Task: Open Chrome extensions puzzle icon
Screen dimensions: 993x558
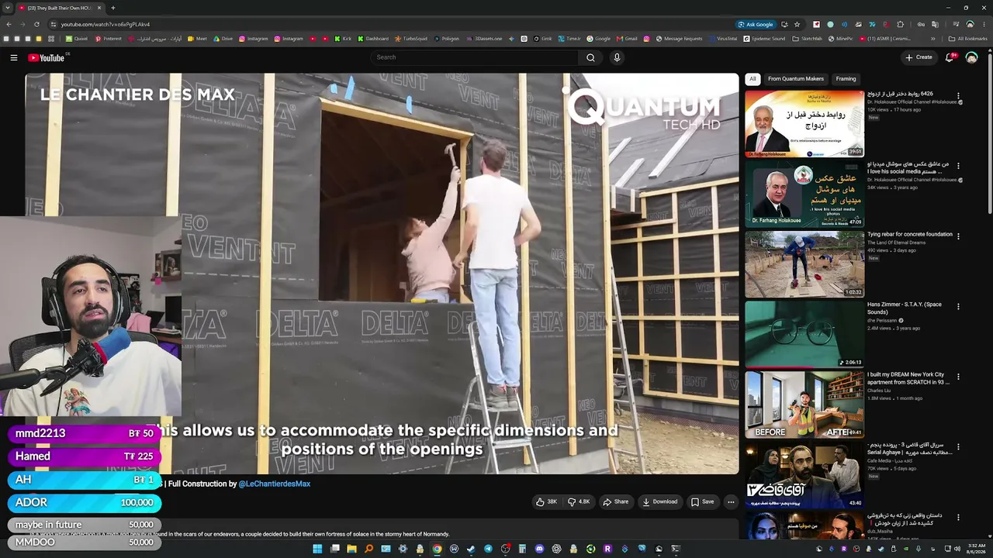Action: (900, 24)
